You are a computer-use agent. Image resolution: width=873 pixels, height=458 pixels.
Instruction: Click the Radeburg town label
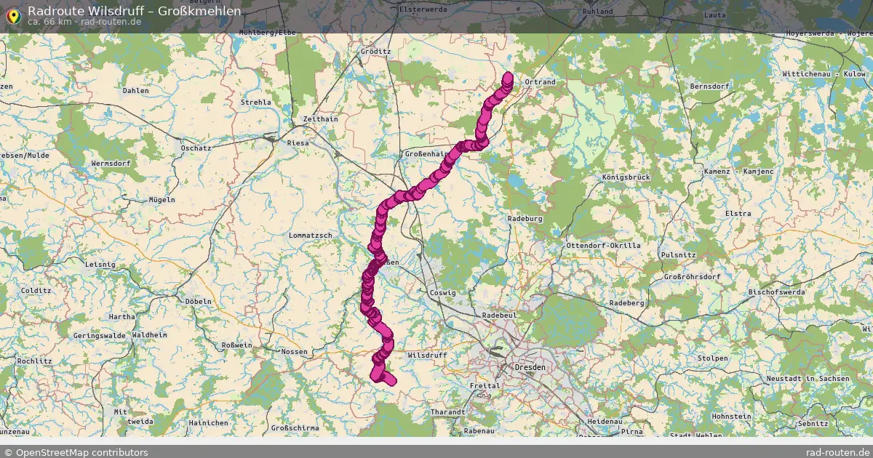point(526,218)
